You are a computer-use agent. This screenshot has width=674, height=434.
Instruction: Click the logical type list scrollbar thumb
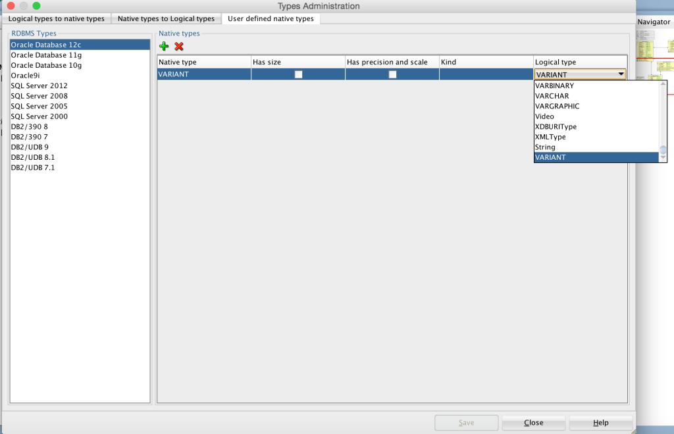[663, 150]
